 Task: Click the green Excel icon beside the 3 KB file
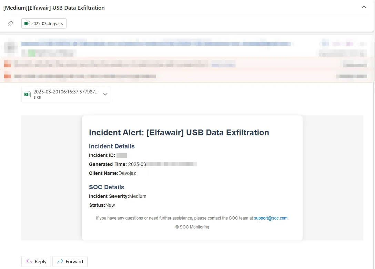tap(28, 94)
